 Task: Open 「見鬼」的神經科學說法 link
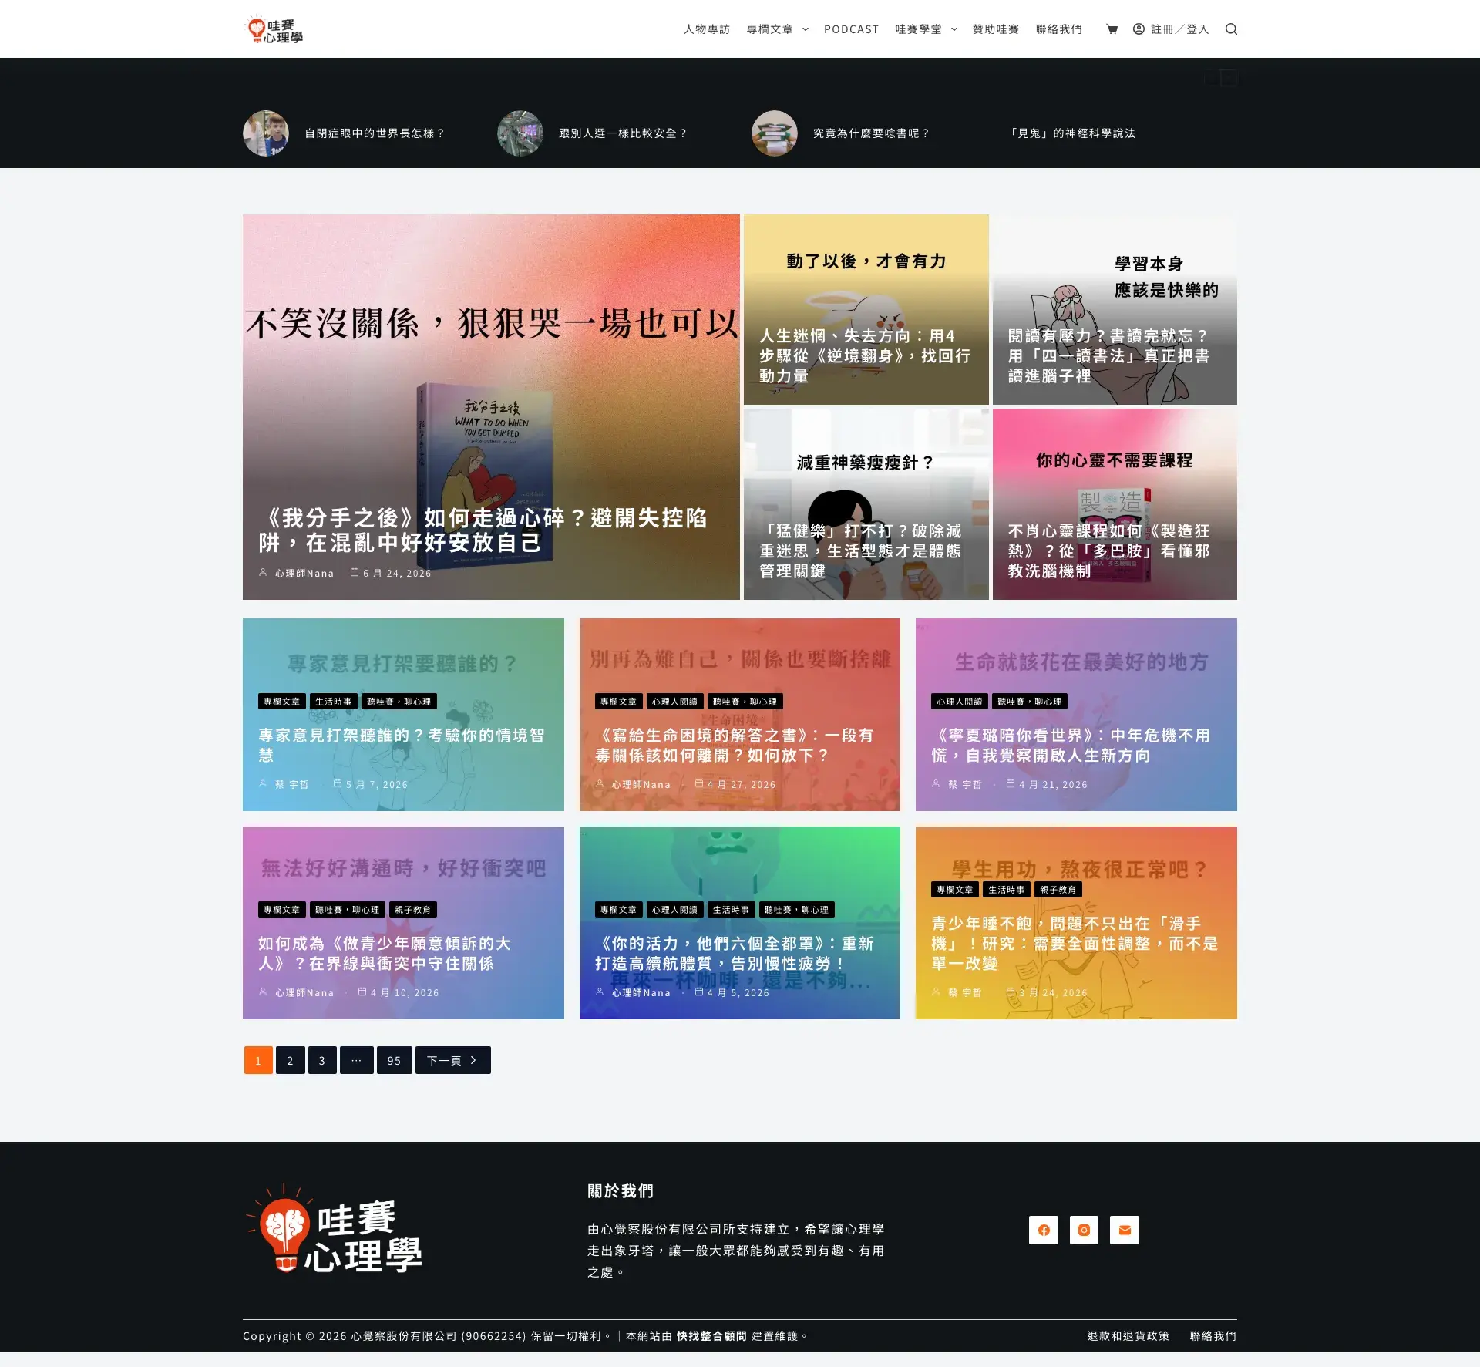pos(1071,133)
